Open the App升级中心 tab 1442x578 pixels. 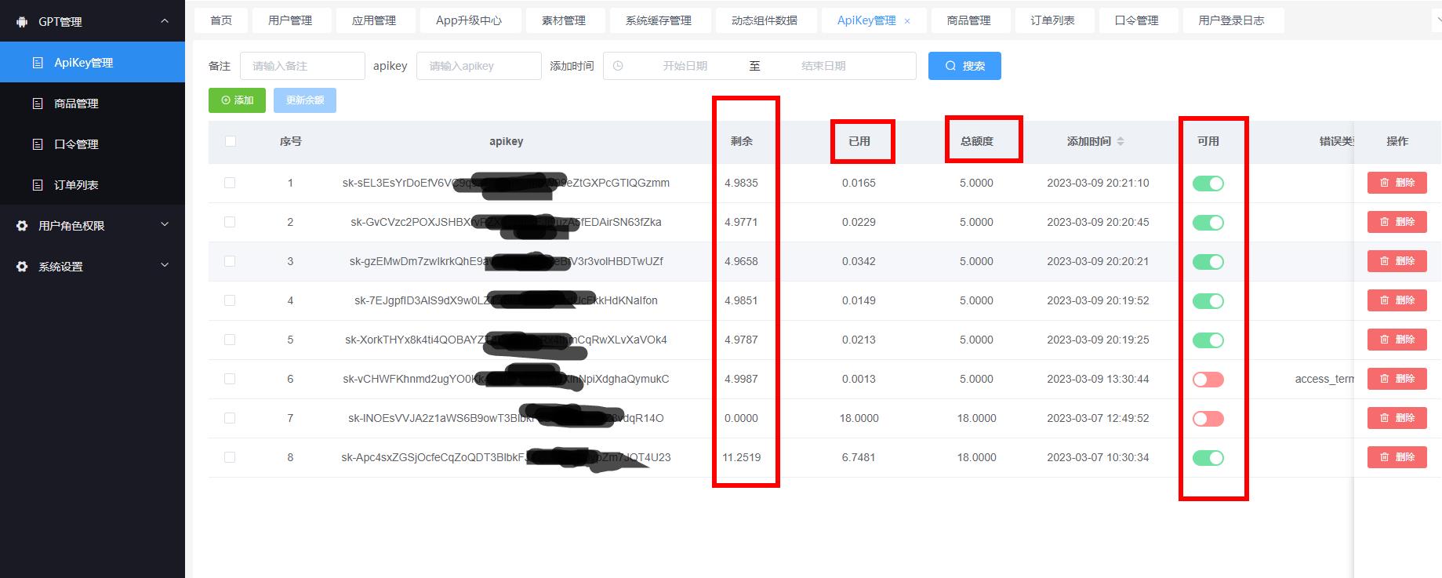(468, 20)
